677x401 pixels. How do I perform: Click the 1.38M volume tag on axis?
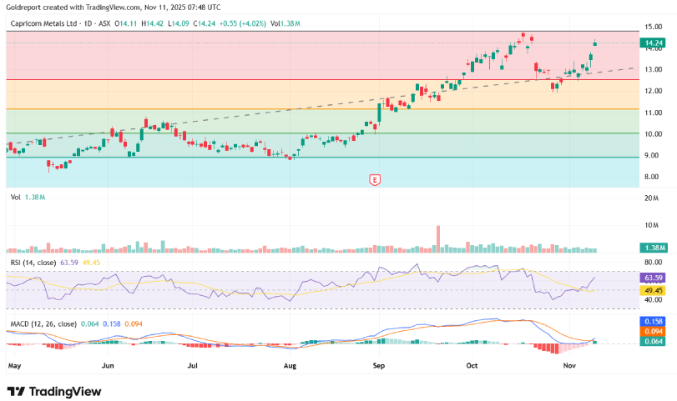click(654, 248)
